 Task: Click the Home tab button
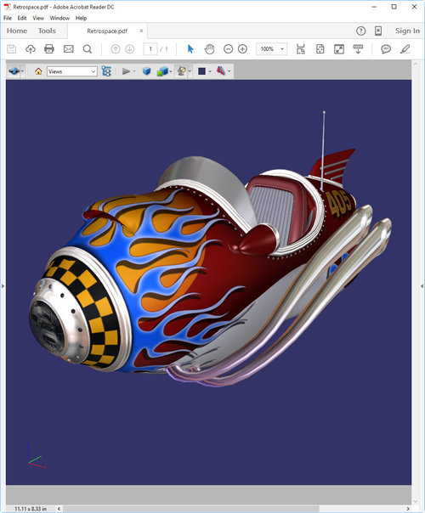pyautogui.click(x=17, y=31)
